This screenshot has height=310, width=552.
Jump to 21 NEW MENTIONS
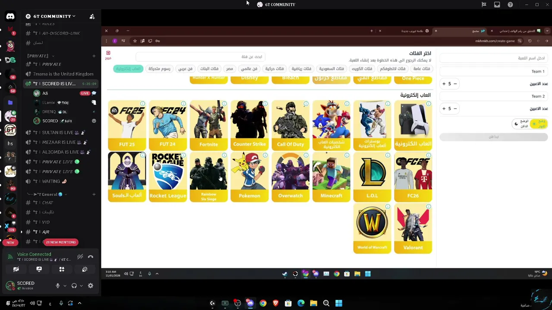tap(61, 242)
